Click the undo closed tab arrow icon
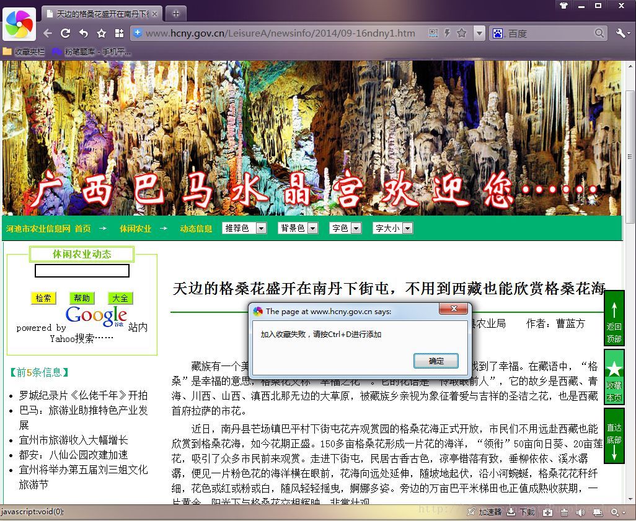Image resolution: width=636 pixels, height=521 pixels. point(84,33)
